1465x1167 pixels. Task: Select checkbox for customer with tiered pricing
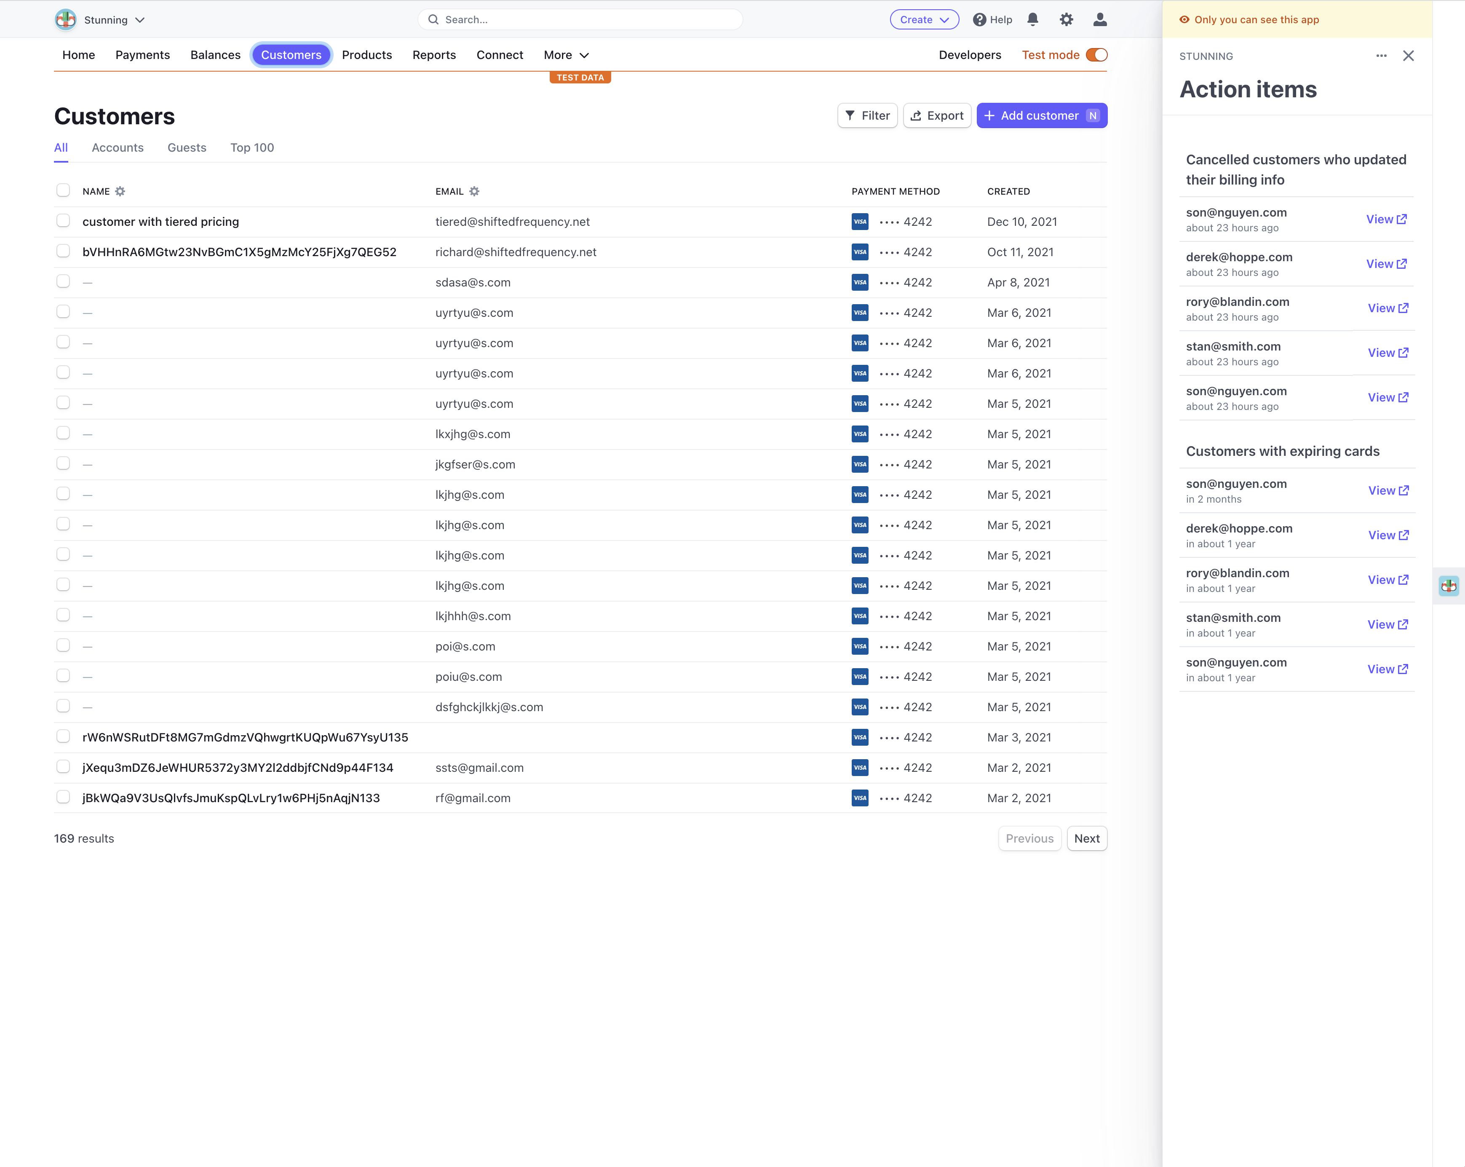coord(63,220)
